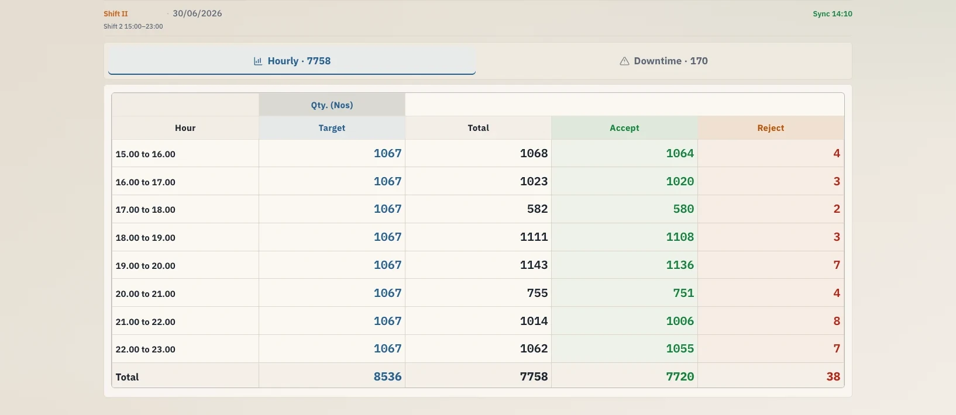Click reject value 4 in 15.00 to 16.00 row
This screenshot has height=415, width=956.
click(x=837, y=153)
